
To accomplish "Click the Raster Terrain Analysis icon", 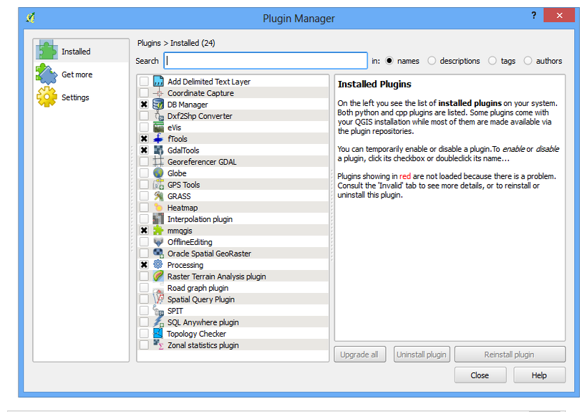I will tap(158, 276).
